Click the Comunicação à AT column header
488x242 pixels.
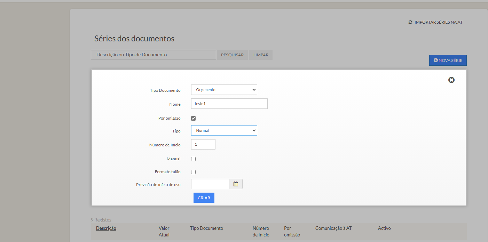(x=333, y=228)
